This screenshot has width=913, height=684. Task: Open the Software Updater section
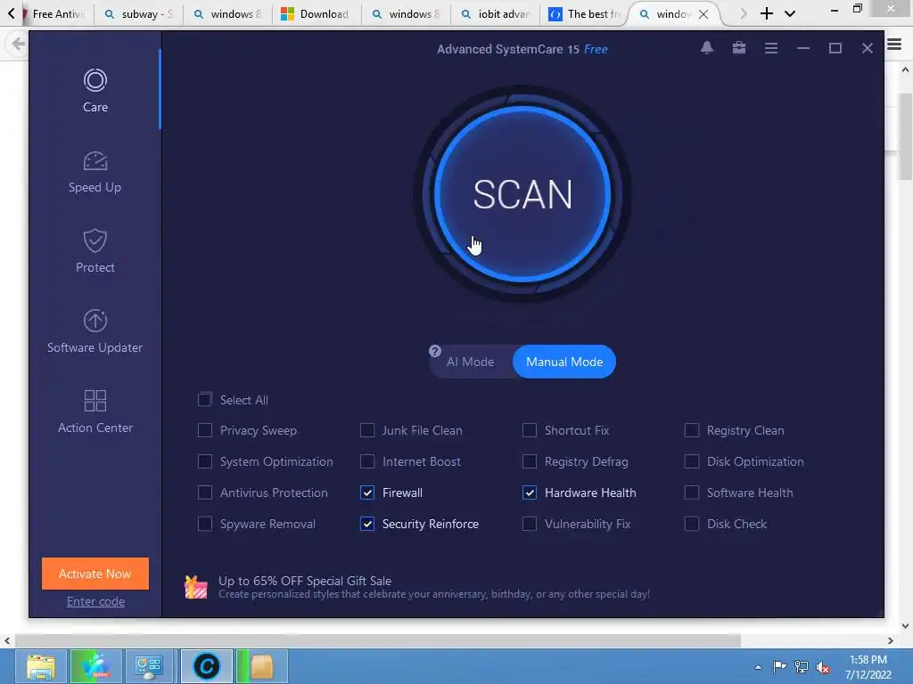[x=95, y=331]
